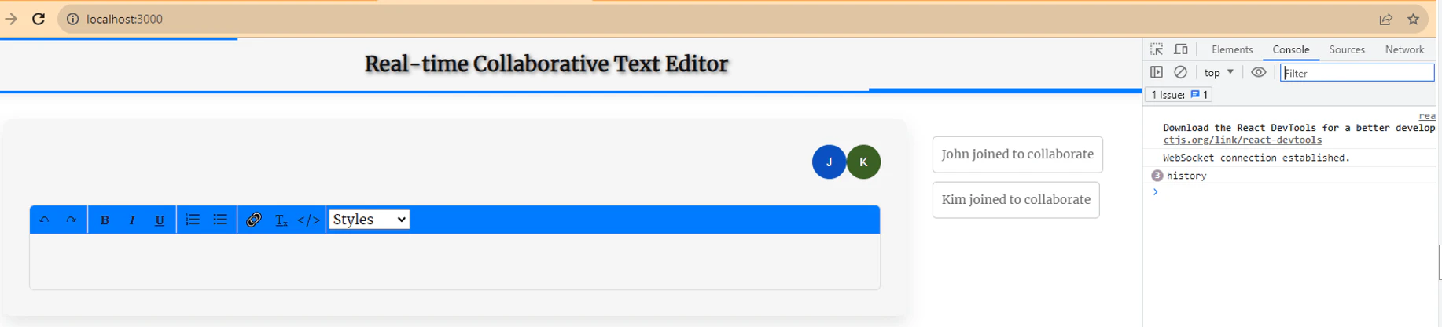The width and height of the screenshot is (1442, 327).
Task: Toggle bold formatting
Action: pos(105,220)
